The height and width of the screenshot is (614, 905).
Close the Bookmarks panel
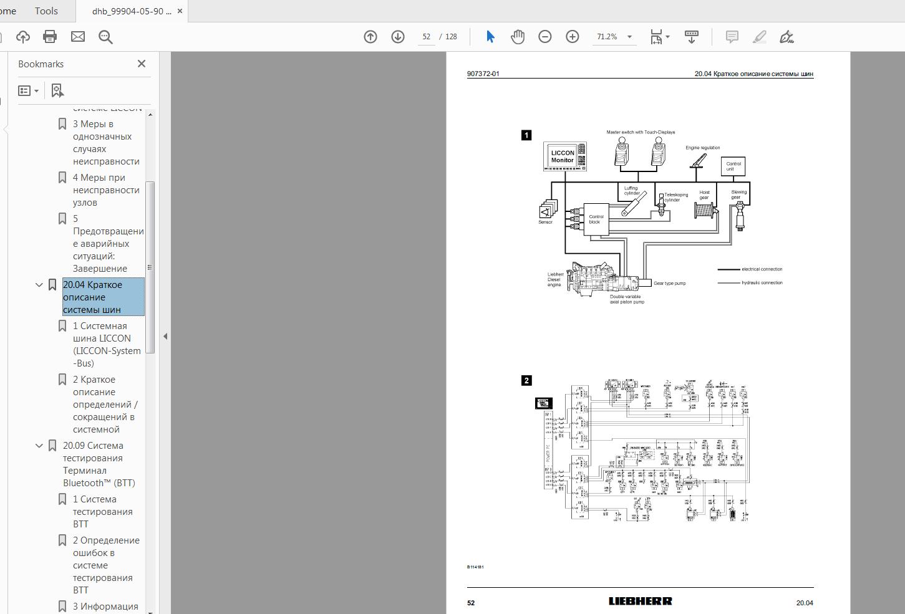(x=142, y=64)
